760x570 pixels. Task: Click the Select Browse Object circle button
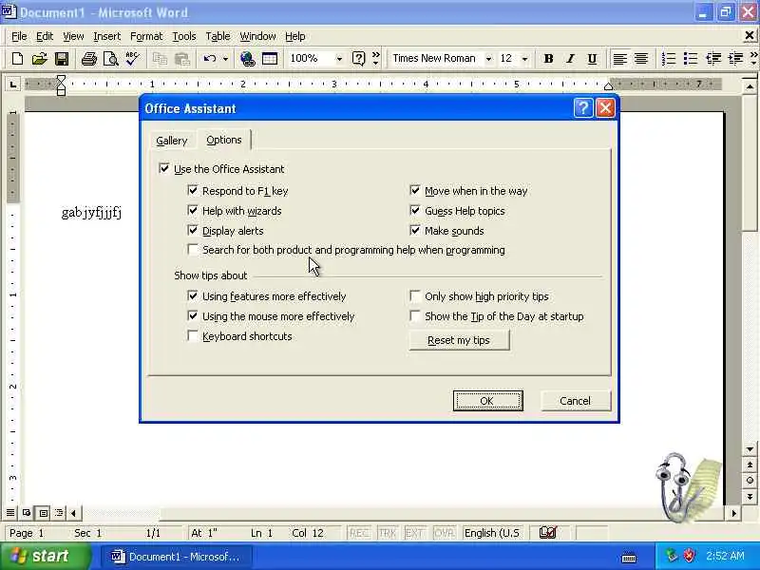click(750, 481)
